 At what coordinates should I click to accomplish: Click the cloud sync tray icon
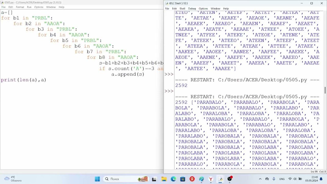[x=267, y=179]
